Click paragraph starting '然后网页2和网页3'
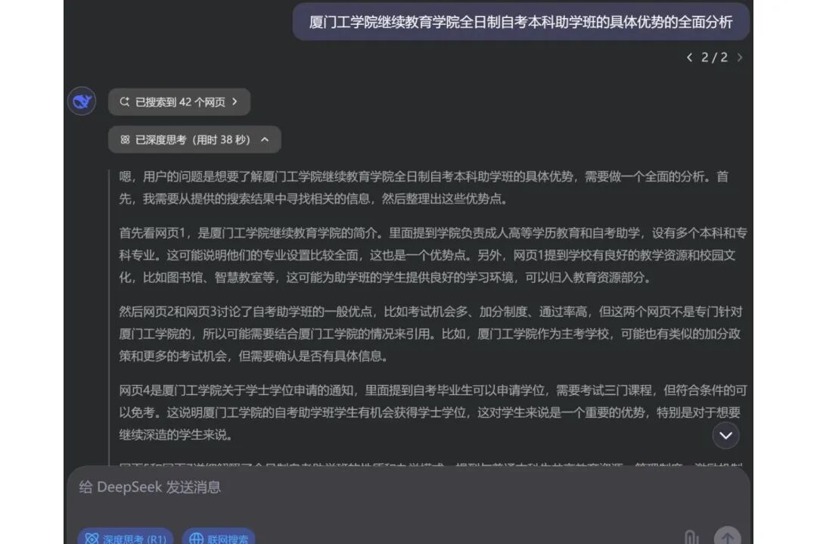 click(431, 334)
